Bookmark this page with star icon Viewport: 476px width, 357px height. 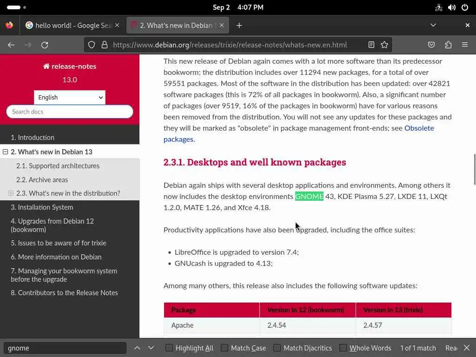pos(384,45)
